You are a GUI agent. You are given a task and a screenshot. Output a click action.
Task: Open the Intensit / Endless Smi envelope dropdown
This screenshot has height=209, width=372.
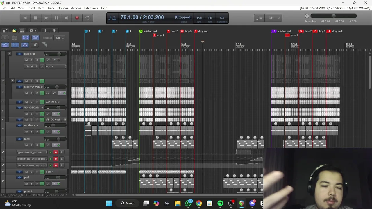tap(32, 159)
